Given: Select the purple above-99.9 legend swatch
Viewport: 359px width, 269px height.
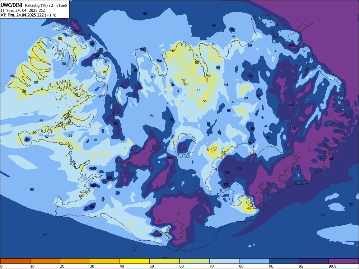Looking at the screenshot, I should pos(344,261).
